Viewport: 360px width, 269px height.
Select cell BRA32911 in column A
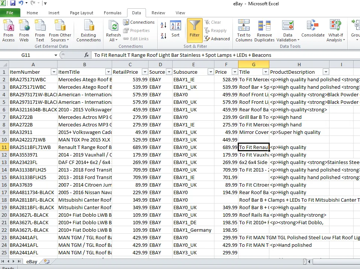point(33,132)
